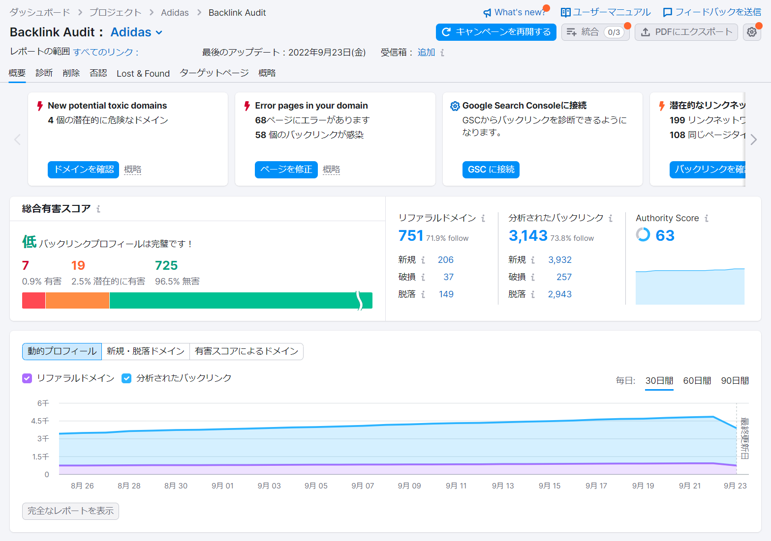Click バックリンクを確認 button on last card
The image size is (771, 541).
[x=708, y=170]
